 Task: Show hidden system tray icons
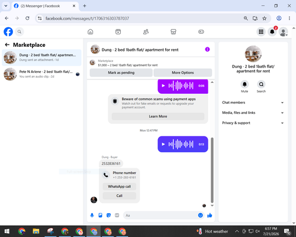coord(237,231)
